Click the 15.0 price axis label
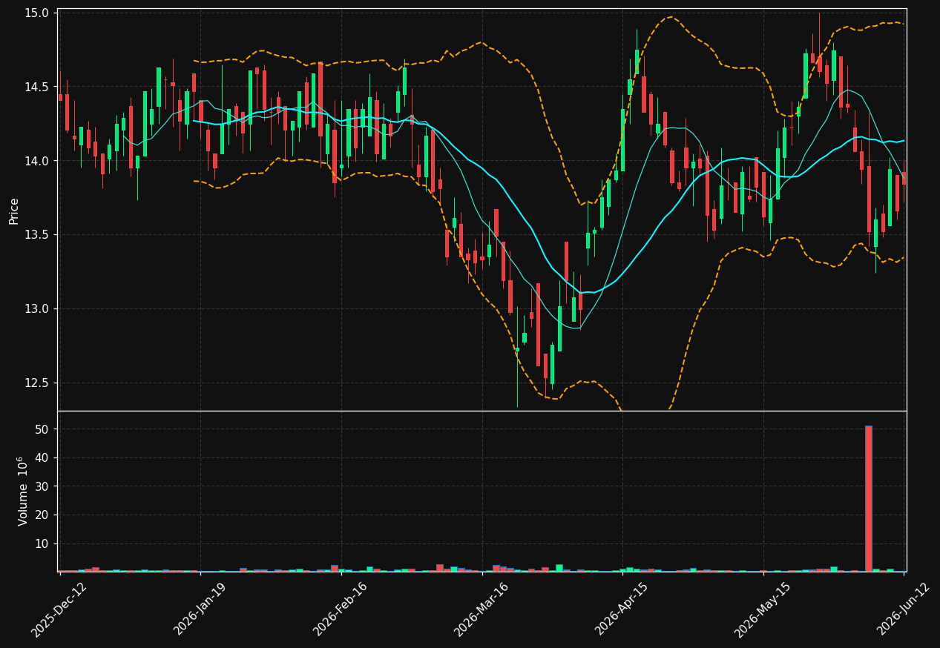 click(37, 13)
